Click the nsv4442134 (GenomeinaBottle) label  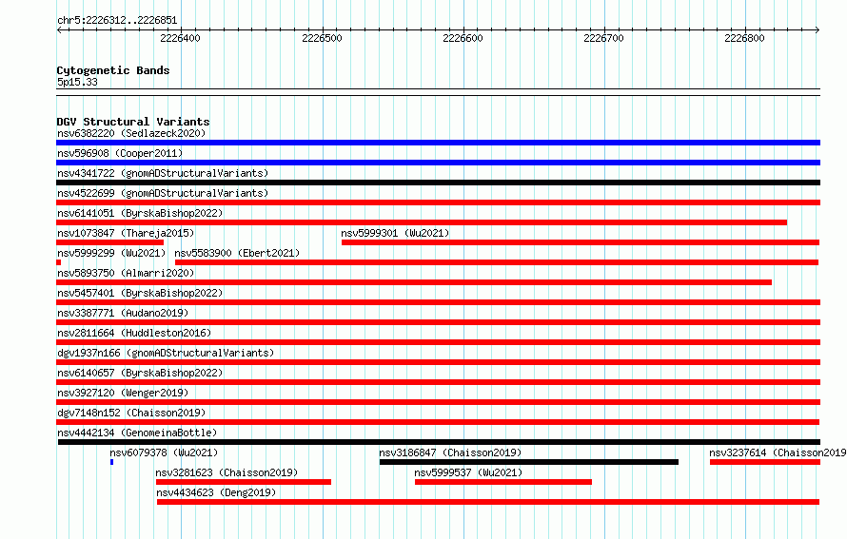[x=137, y=433]
